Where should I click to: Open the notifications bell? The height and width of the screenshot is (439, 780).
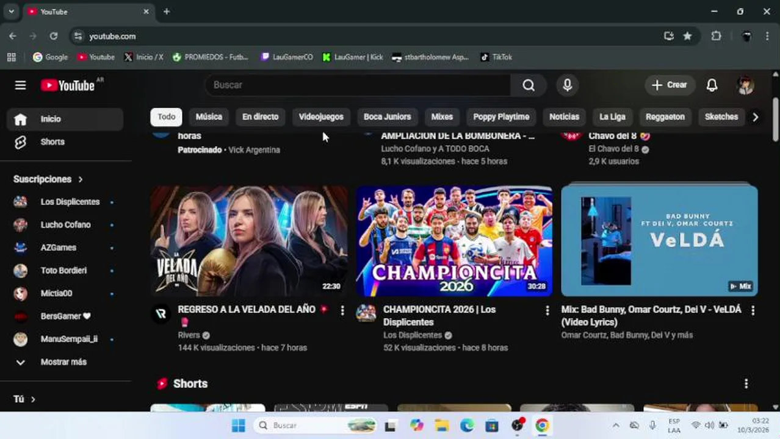point(712,85)
